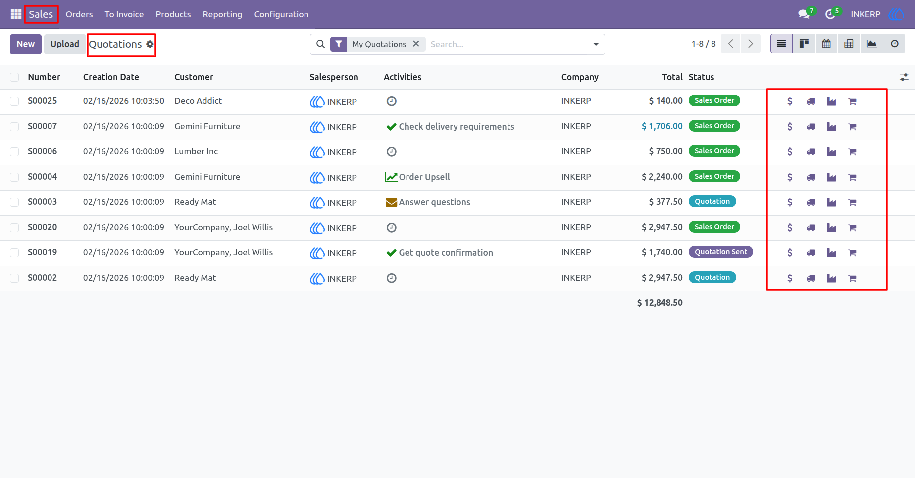Focus the Search input field

(x=508, y=44)
